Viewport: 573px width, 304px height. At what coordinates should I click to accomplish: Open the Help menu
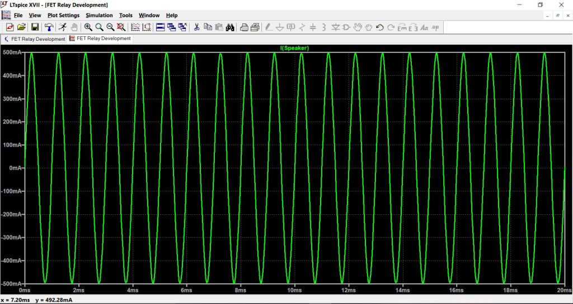tap(172, 15)
